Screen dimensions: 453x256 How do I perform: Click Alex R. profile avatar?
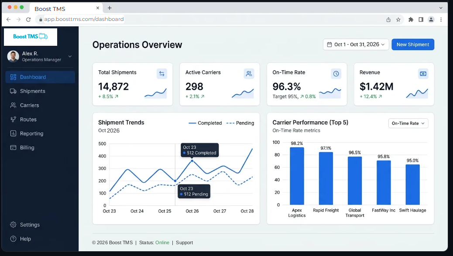pyautogui.click(x=13, y=56)
